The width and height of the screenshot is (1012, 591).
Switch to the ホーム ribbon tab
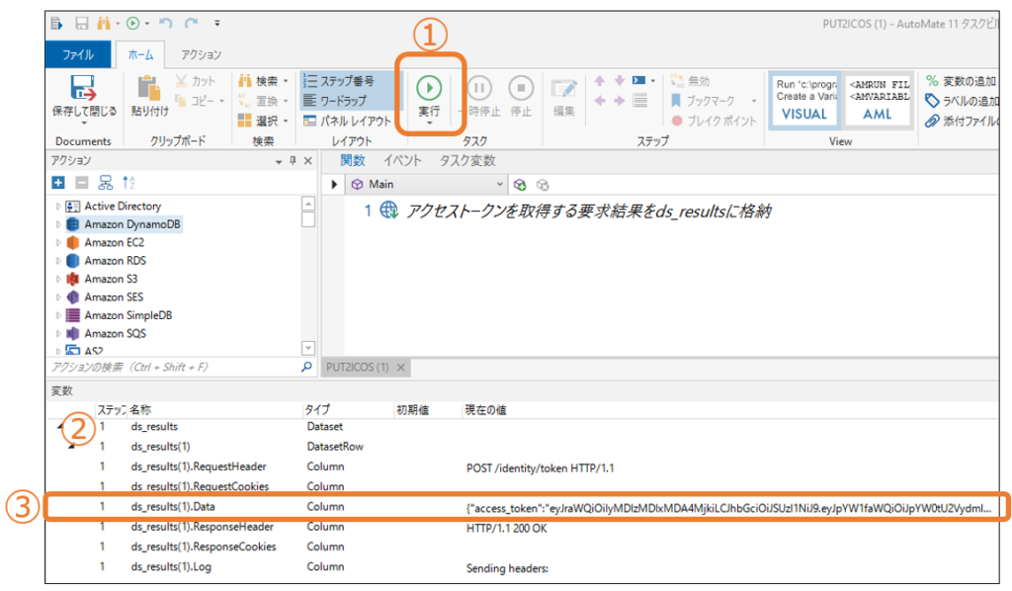[x=140, y=54]
